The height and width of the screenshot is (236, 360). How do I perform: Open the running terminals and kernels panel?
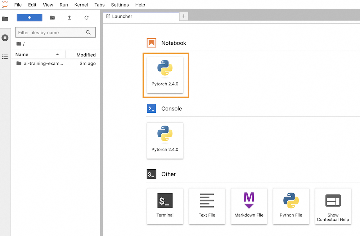pos(5,37)
